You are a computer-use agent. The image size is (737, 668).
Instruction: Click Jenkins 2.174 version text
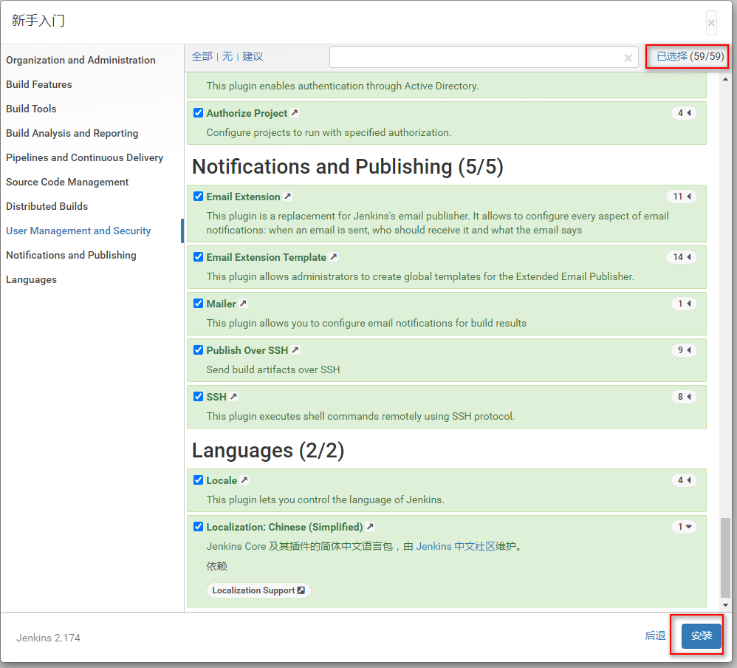[x=49, y=638]
